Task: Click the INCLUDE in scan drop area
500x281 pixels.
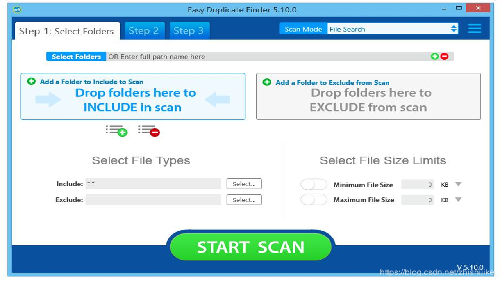Action: click(x=133, y=96)
